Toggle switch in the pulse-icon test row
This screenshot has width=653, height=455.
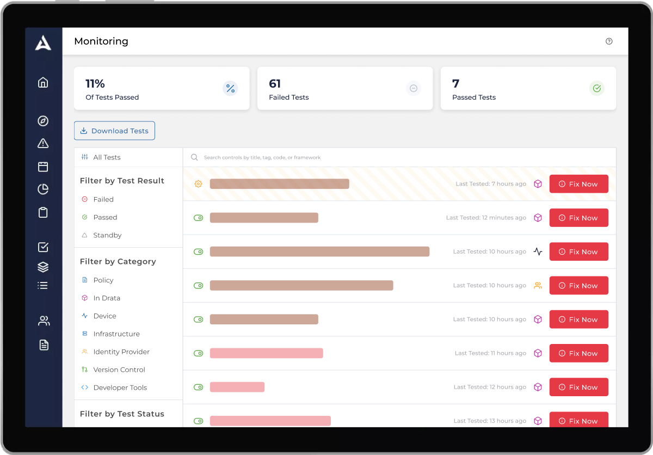198,251
